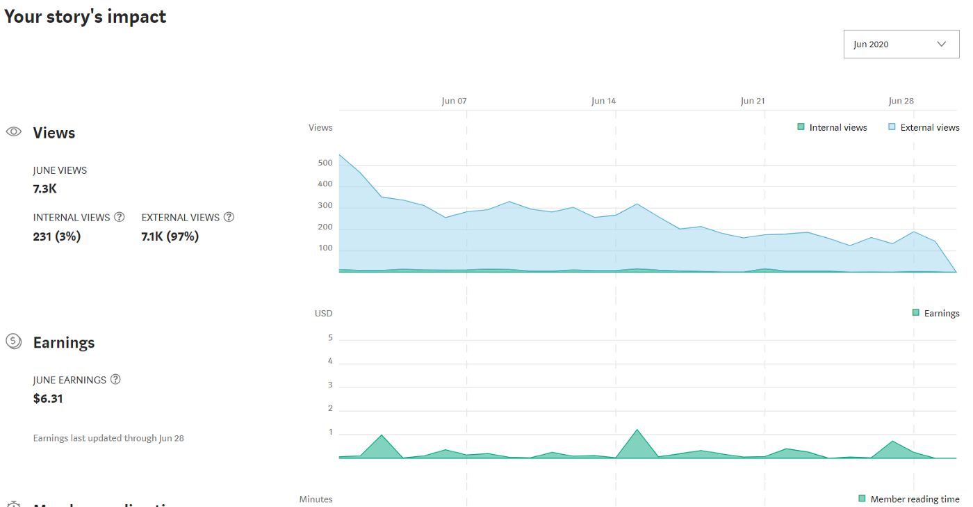The width and height of the screenshot is (973, 507).
Task: Click the Earnings section heading
Action: coord(64,342)
